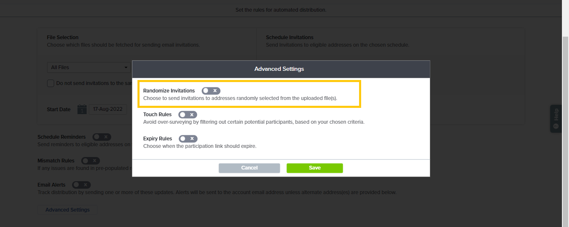Toggle the Mismatch Rules switch

point(90,161)
